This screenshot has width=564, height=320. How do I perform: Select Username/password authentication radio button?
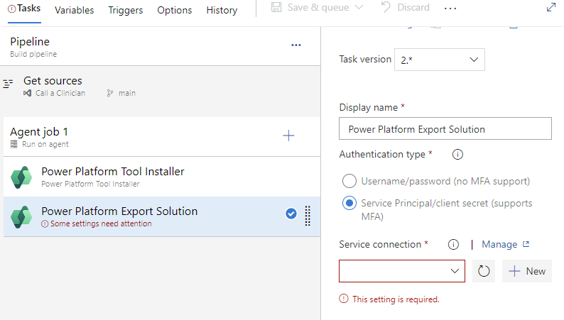[349, 181]
